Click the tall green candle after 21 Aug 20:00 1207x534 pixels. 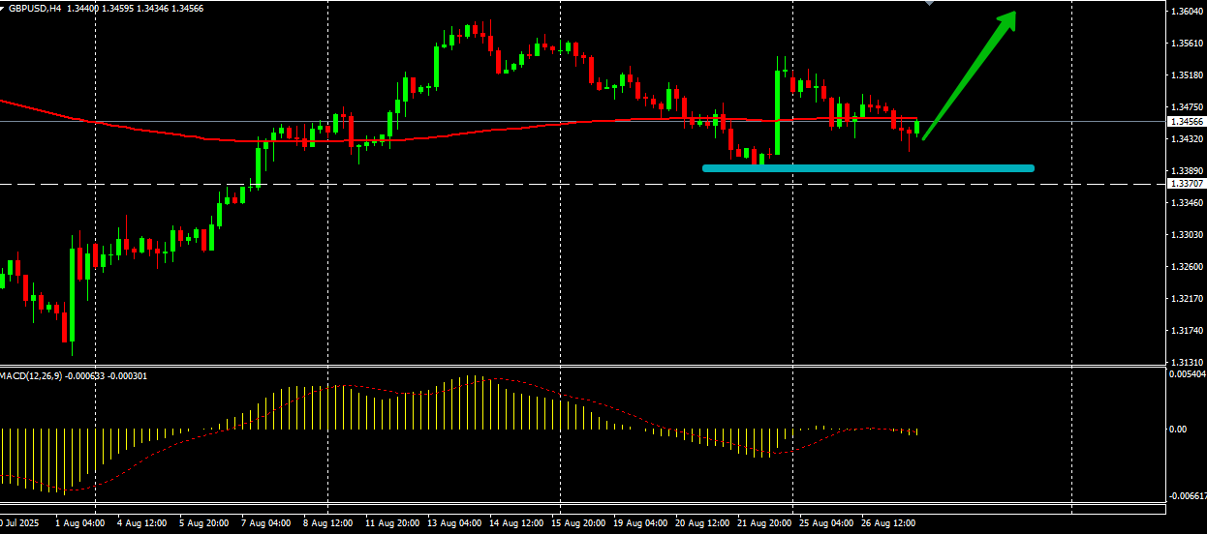point(778,109)
